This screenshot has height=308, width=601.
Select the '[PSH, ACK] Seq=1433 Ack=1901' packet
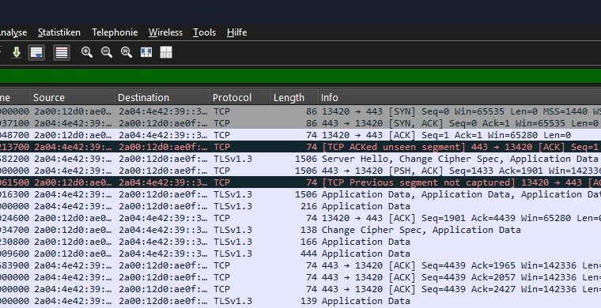(300, 171)
